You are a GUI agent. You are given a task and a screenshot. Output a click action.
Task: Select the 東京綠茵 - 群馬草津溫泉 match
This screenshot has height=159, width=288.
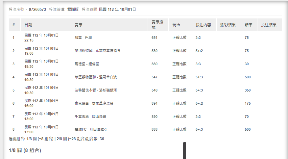94,103
